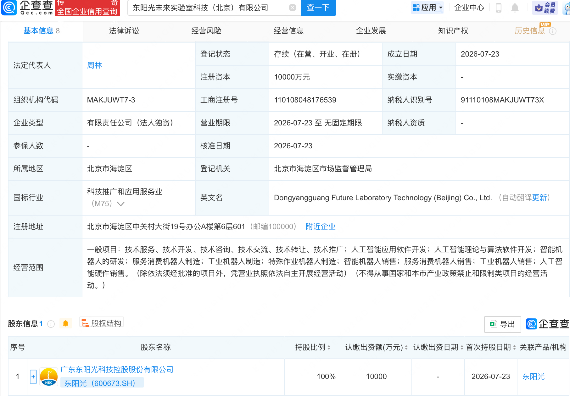This screenshot has width=570, height=396.
Task: Open 广东东阳光科技控股股份有限公司 shareholder link
Action: 117,370
